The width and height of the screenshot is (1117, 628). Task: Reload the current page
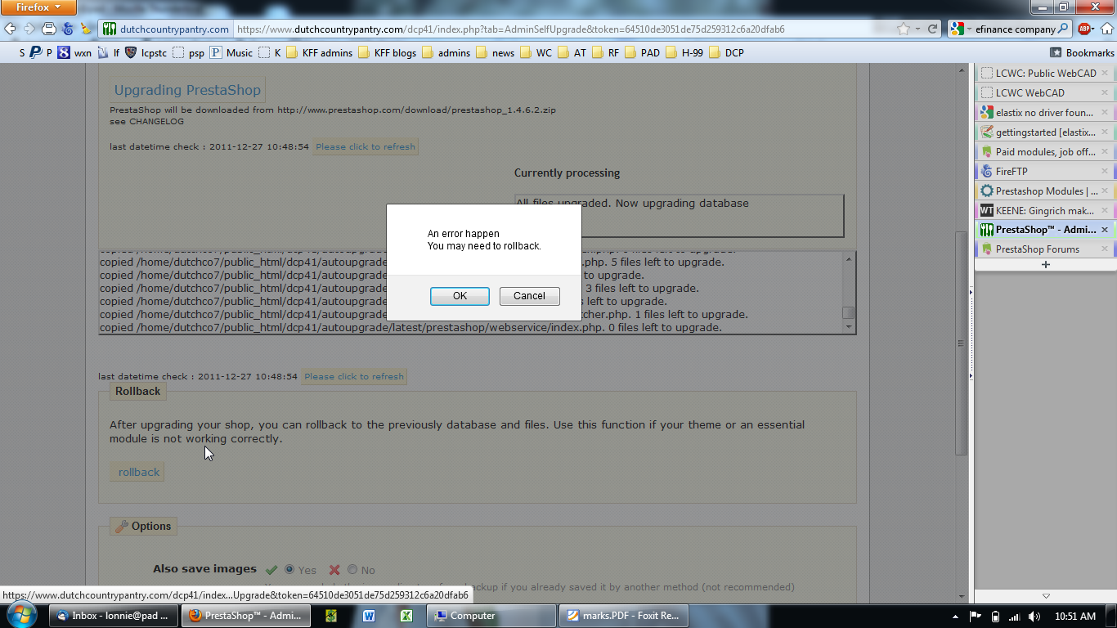pos(932,29)
